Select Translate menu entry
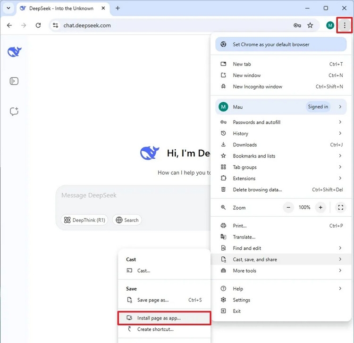The image size is (354, 343). coord(281,237)
